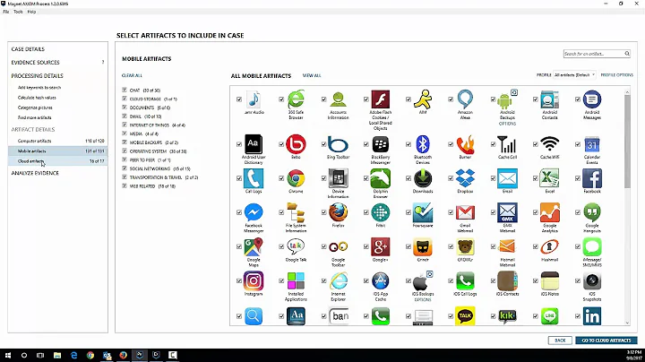Click the Instagram artifact icon

(x=254, y=281)
